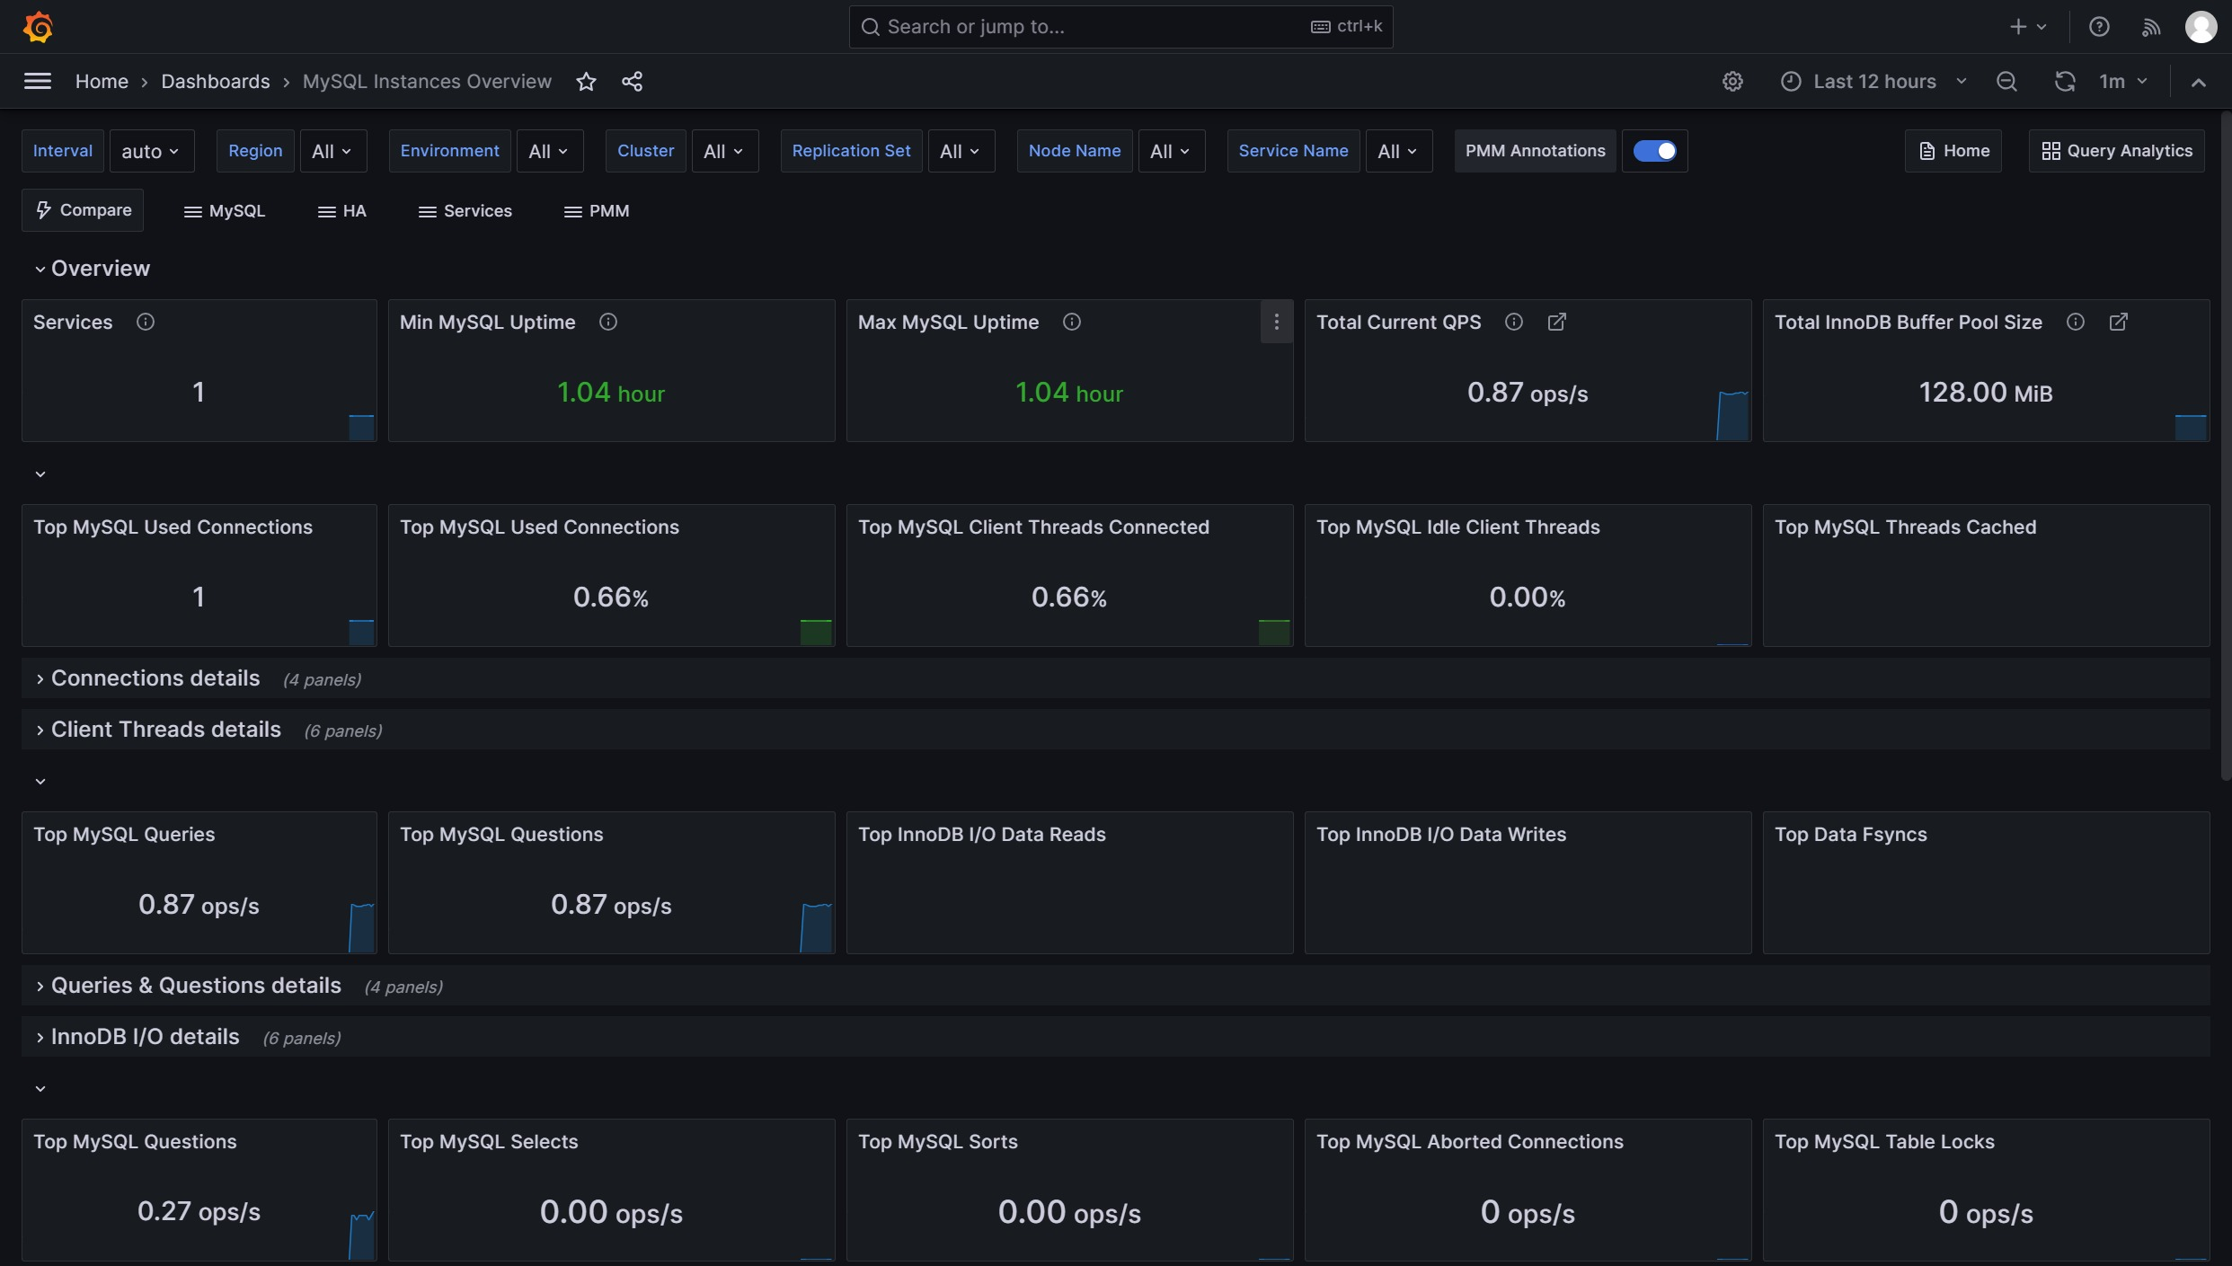Open the Total Current QPS external link icon

pos(1556,322)
